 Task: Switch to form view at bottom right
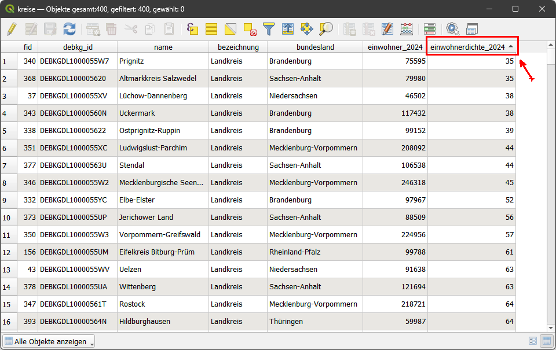(x=532, y=341)
